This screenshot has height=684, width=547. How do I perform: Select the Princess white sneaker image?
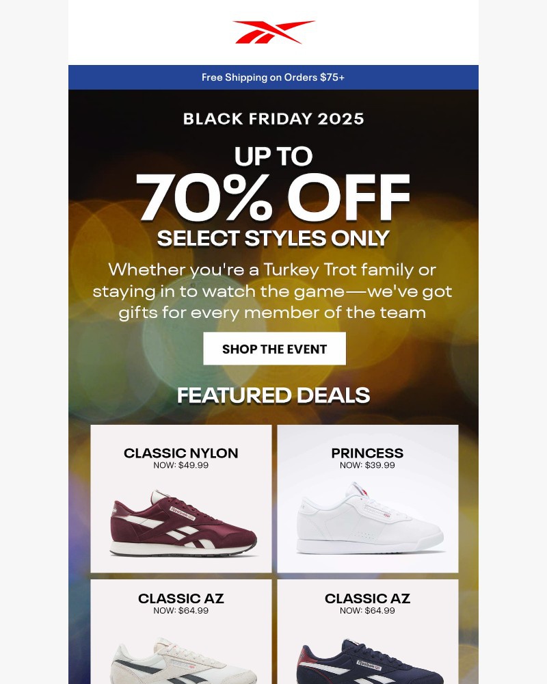(x=367, y=520)
